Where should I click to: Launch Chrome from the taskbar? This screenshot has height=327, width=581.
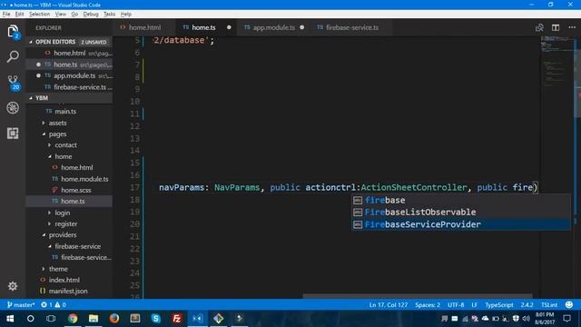[73, 319]
